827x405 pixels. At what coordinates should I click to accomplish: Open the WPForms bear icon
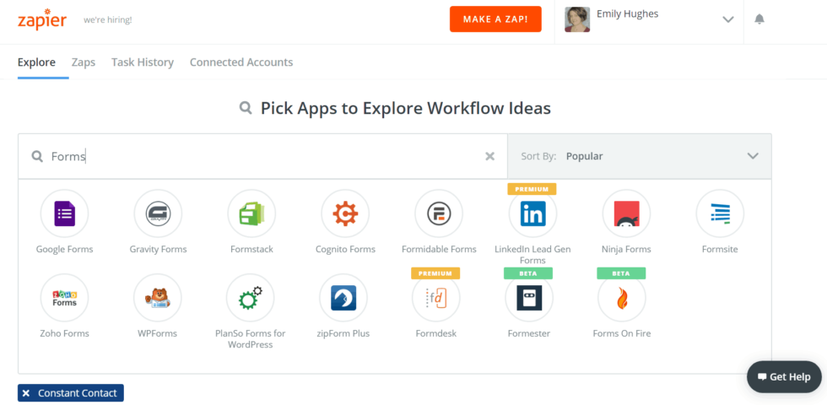tap(158, 298)
